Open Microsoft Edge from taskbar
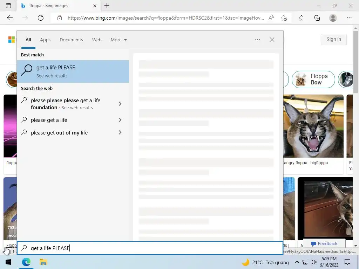Viewport: 359px width, 269px height. click(x=26, y=262)
